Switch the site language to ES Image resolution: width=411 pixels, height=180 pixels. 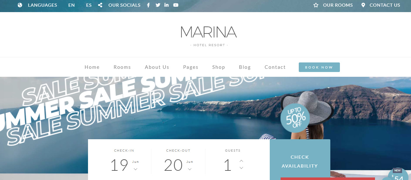tap(89, 5)
